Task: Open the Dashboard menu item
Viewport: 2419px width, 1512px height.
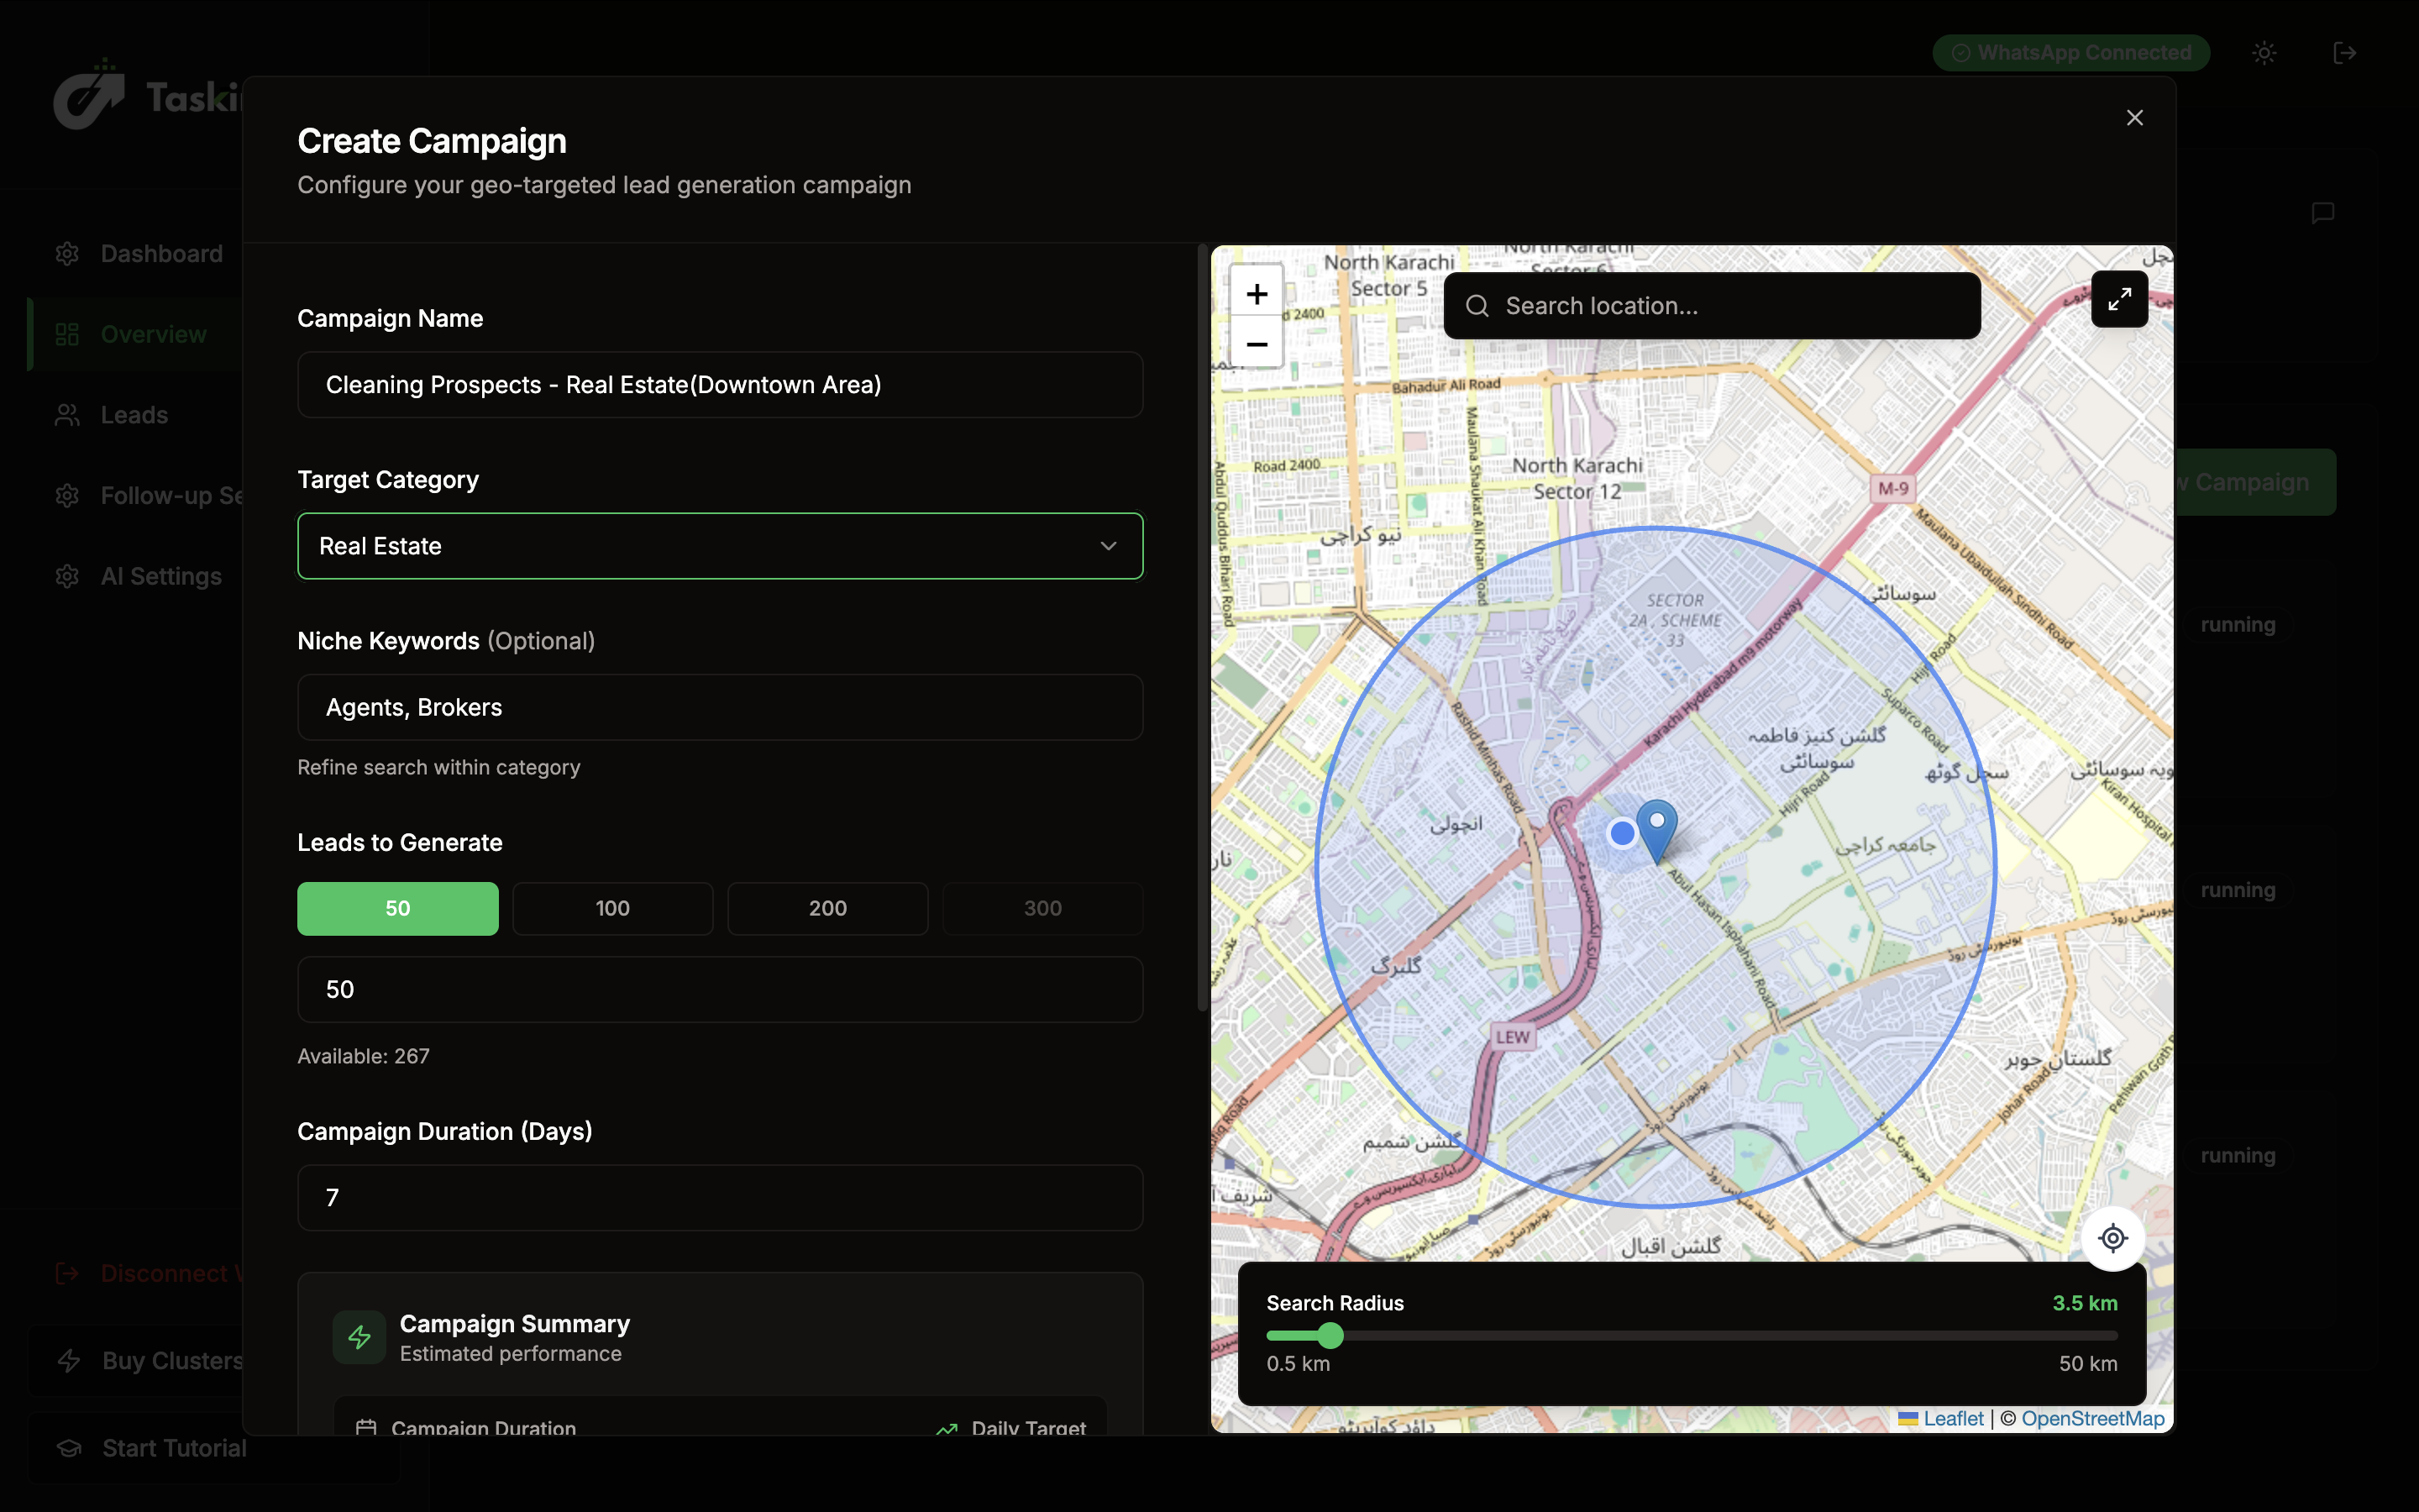Action: [x=161, y=254]
